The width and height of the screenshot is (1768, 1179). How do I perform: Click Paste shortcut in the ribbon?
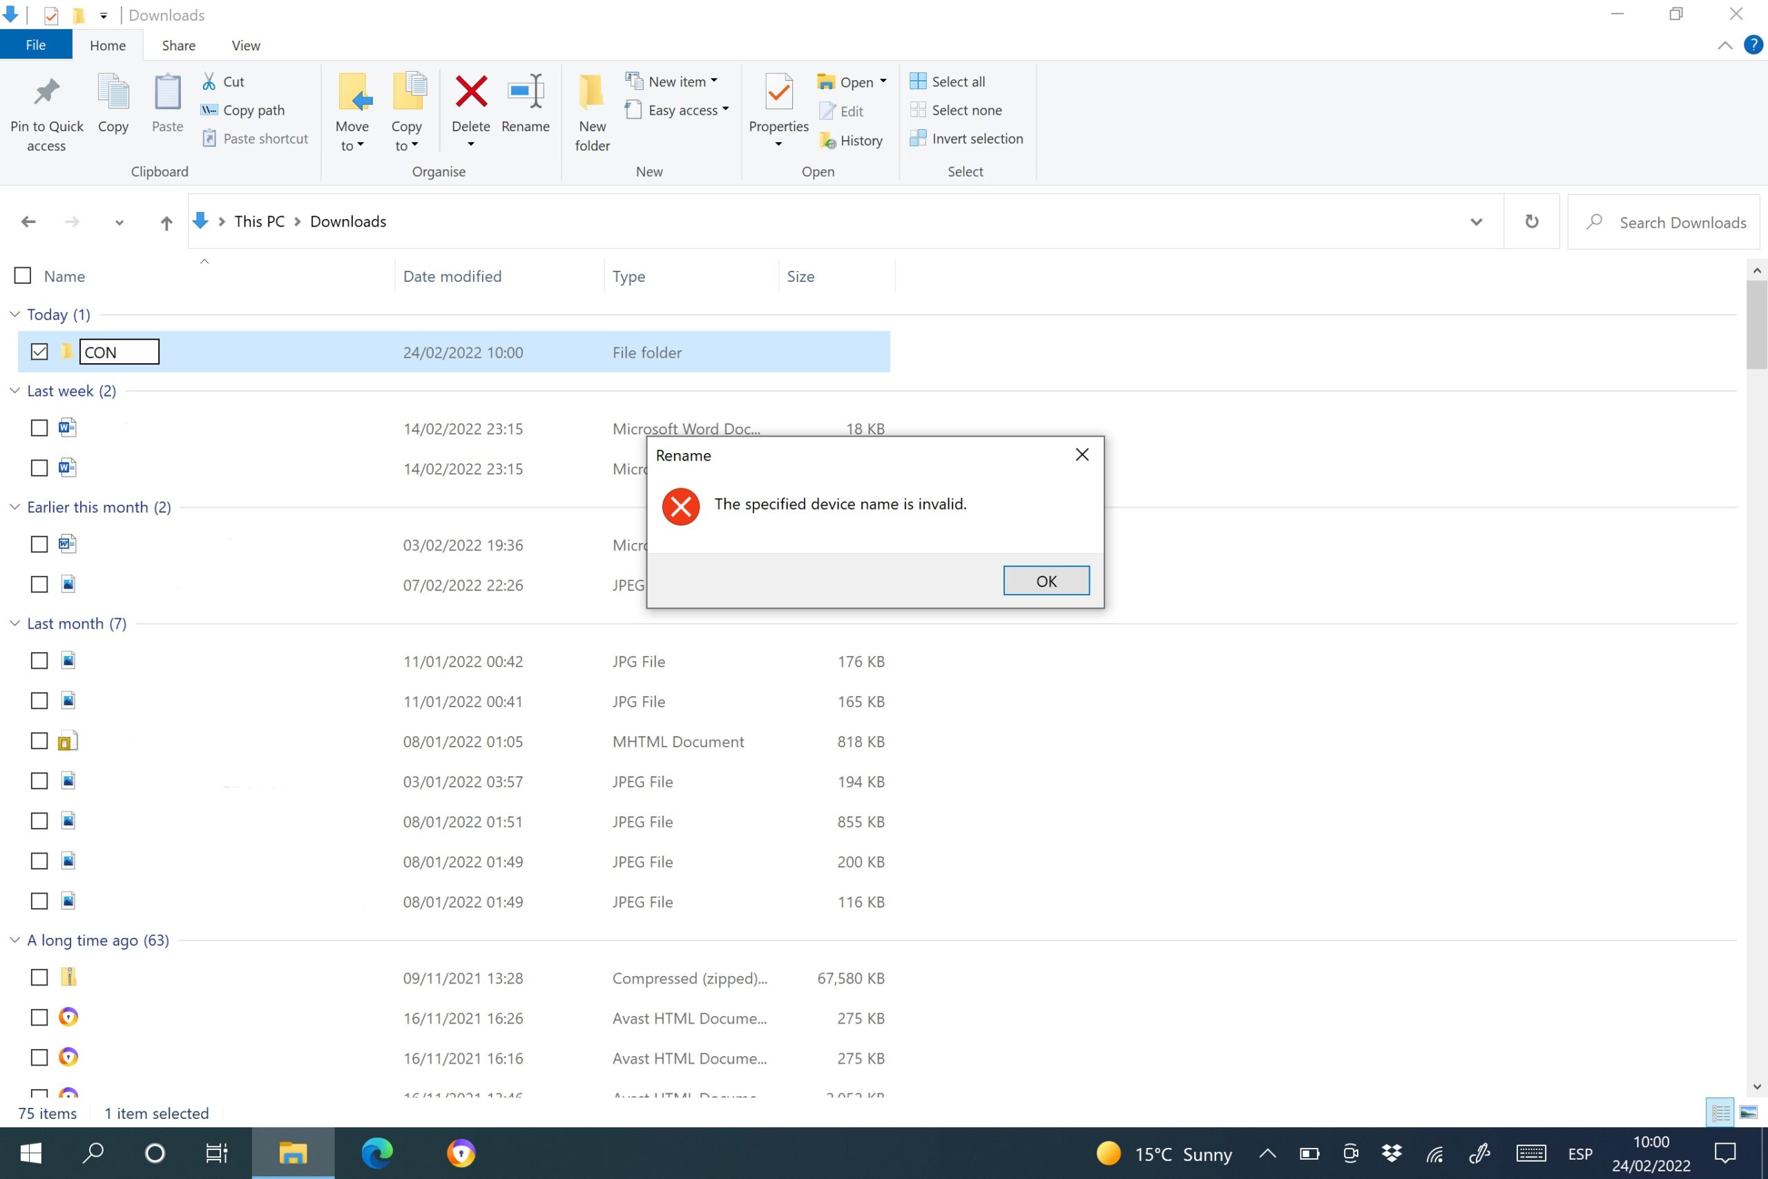255,138
